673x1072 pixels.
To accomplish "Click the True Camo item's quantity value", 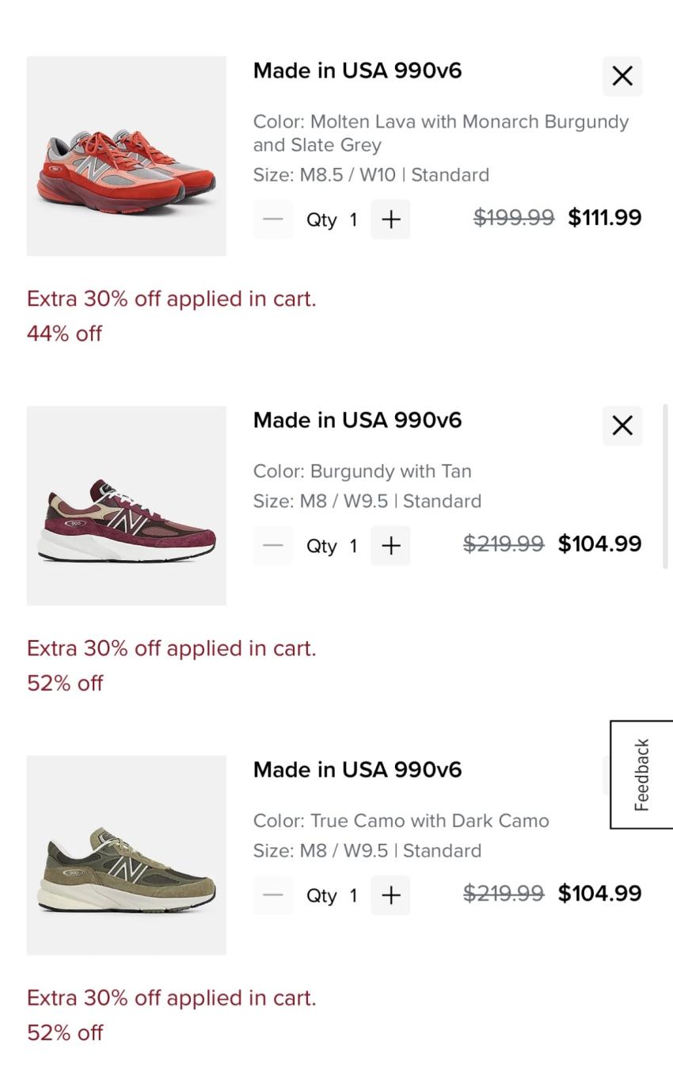I will click(x=353, y=896).
